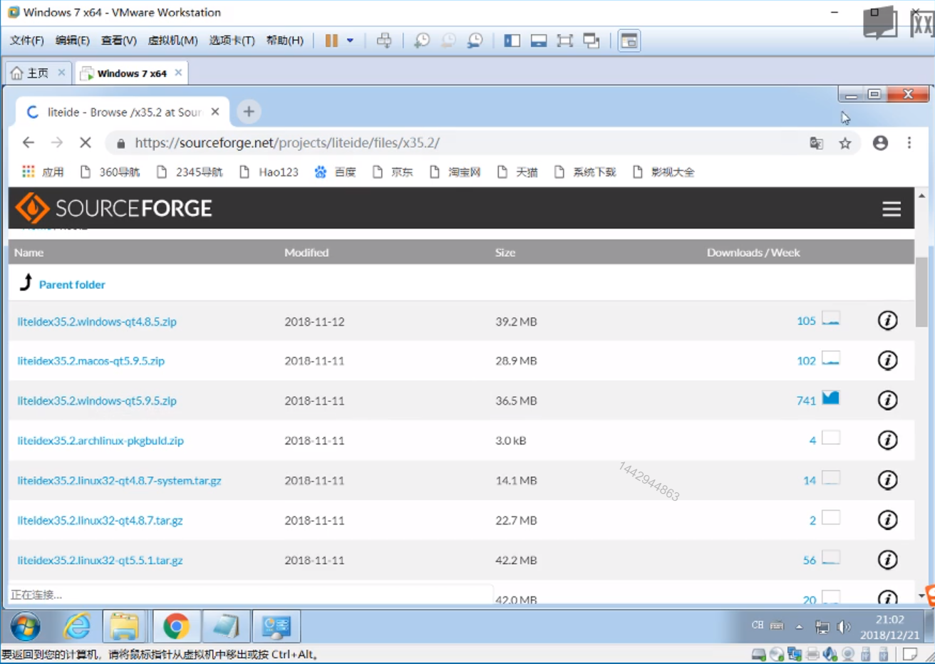The width and height of the screenshot is (935, 664).
Task: Expand the dropdown arrow beside the pause button
Action: click(x=350, y=41)
